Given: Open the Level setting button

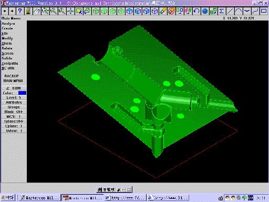Looking at the screenshot, I should (14, 98).
